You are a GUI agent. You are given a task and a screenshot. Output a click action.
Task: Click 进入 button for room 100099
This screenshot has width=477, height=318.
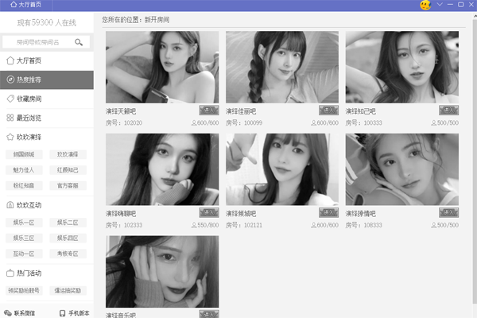tap(328, 111)
